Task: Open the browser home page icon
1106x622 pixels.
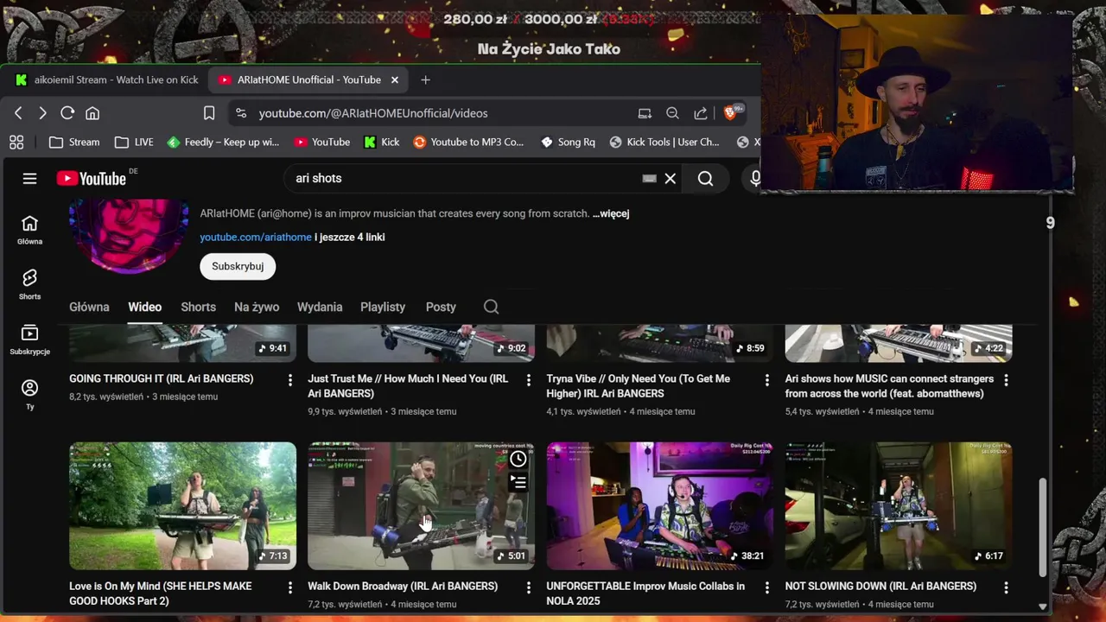Action: pyautogui.click(x=92, y=113)
